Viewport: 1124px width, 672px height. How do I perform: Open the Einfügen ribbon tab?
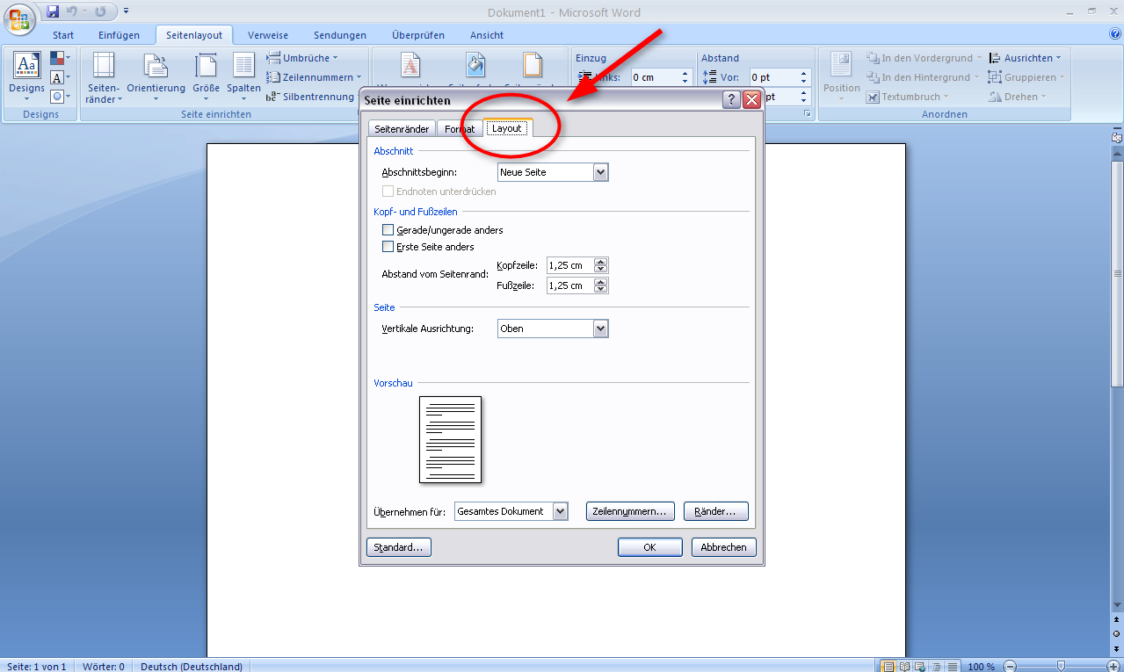(x=119, y=35)
